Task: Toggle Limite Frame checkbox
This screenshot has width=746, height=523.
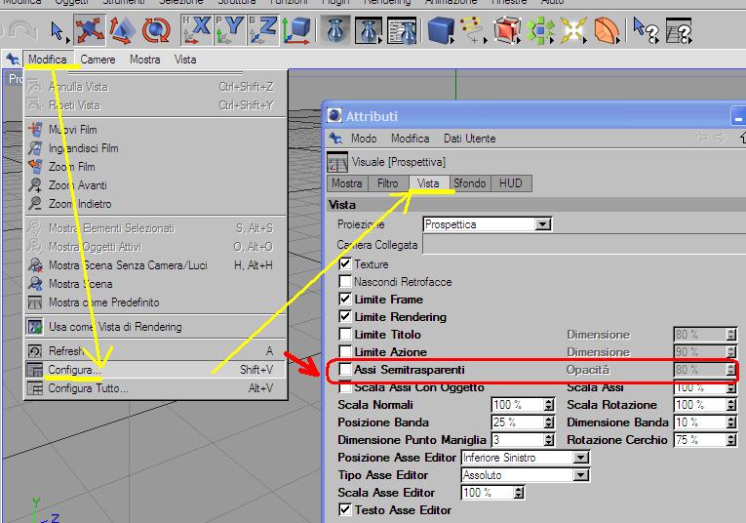Action: 345,300
